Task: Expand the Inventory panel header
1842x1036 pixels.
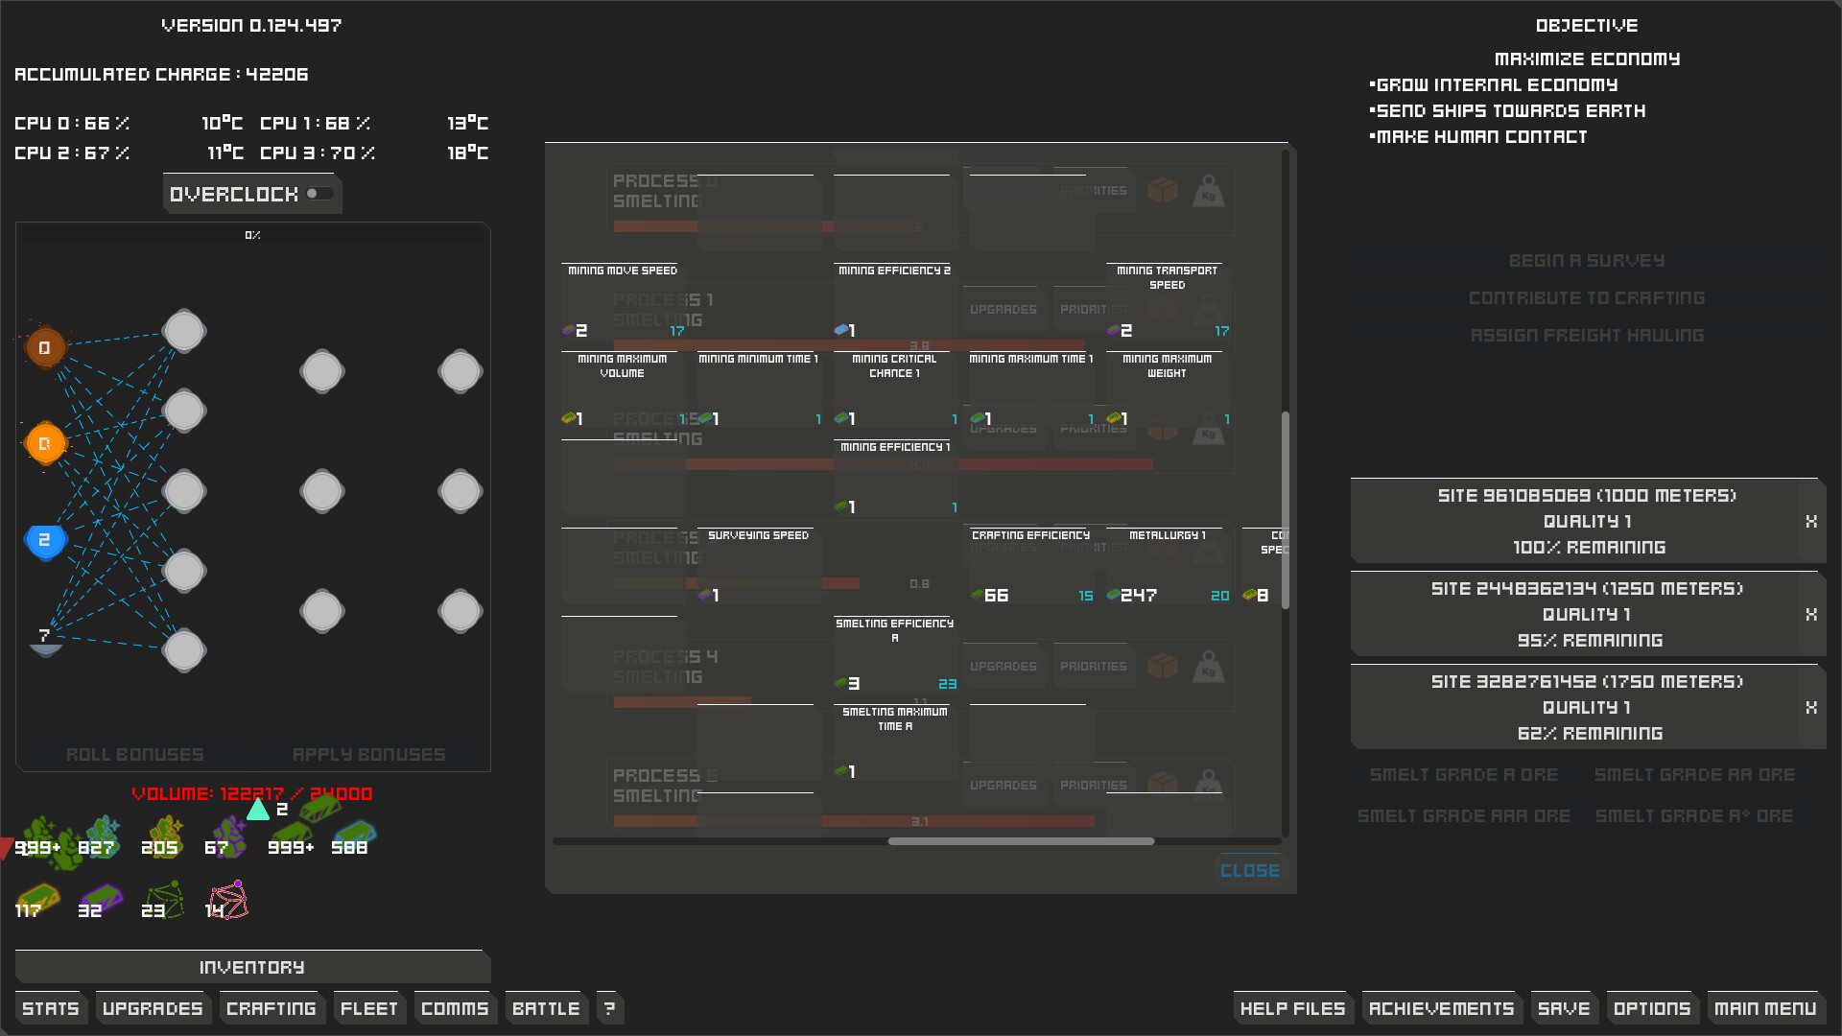Action: coord(251,967)
